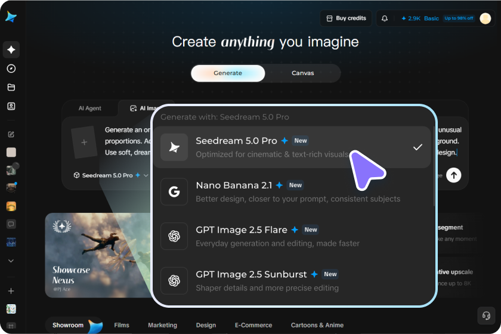Screen dimensions: 501x334
Task: Click the edit pencil icon in sidebar
Action: (11, 134)
